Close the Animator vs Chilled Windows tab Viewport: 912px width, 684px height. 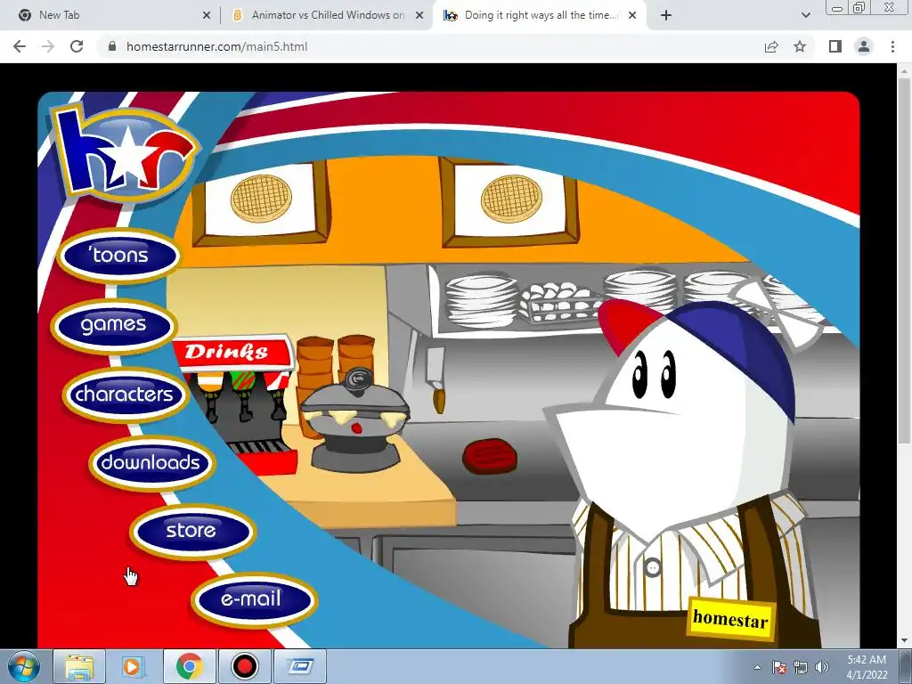point(419,15)
